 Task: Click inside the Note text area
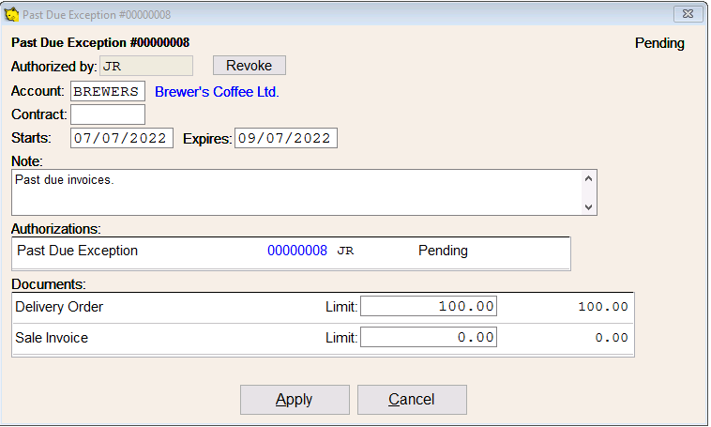click(x=297, y=192)
